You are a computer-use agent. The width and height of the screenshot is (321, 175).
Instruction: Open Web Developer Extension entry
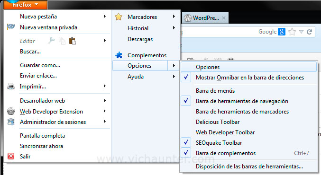[x=51, y=112]
